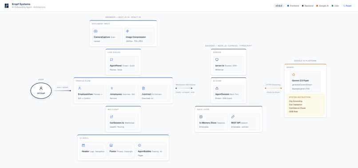Click the v0.6.0 version badge
This screenshot has height=168, width=358.
coord(279,6)
